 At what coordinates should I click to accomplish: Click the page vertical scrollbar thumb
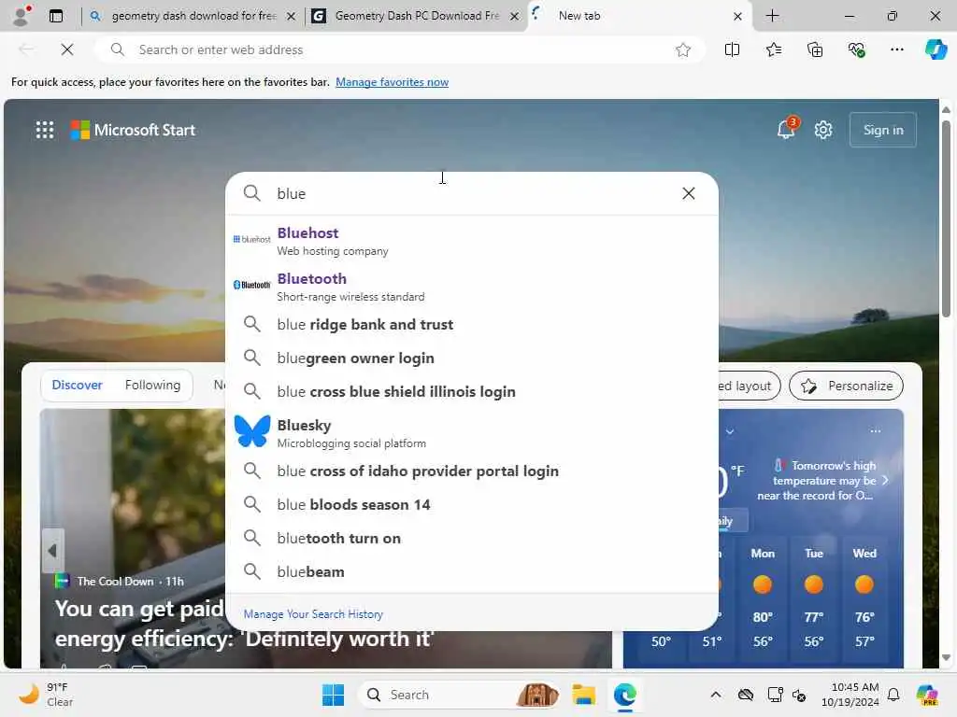pyautogui.click(x=946, y=218)
